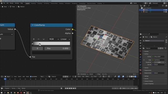
Task: Open the Slot 1 dropdown
Action: pyautogui.click(x=44, y=77)
